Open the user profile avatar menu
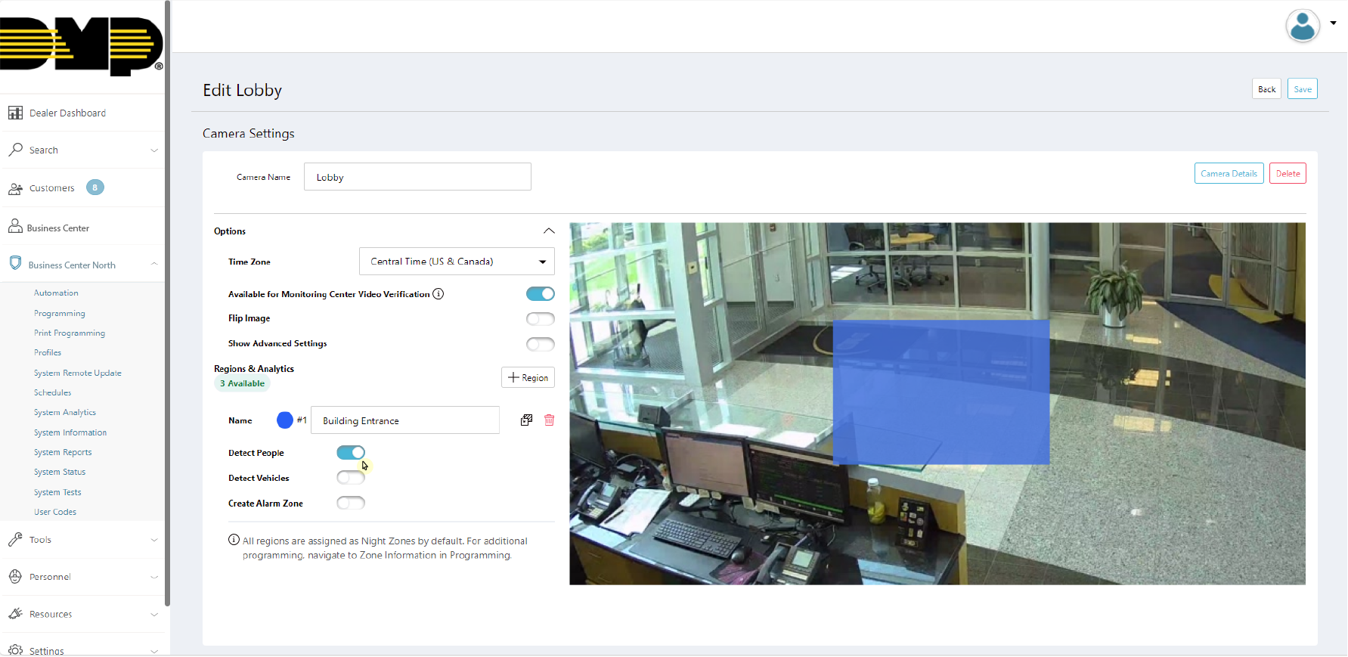Image resolution: width=1348 pixels, height=657 pixels. click(x=1303, y=26)
